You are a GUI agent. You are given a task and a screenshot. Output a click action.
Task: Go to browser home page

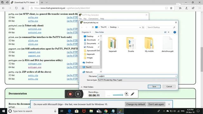pos(23,8)
